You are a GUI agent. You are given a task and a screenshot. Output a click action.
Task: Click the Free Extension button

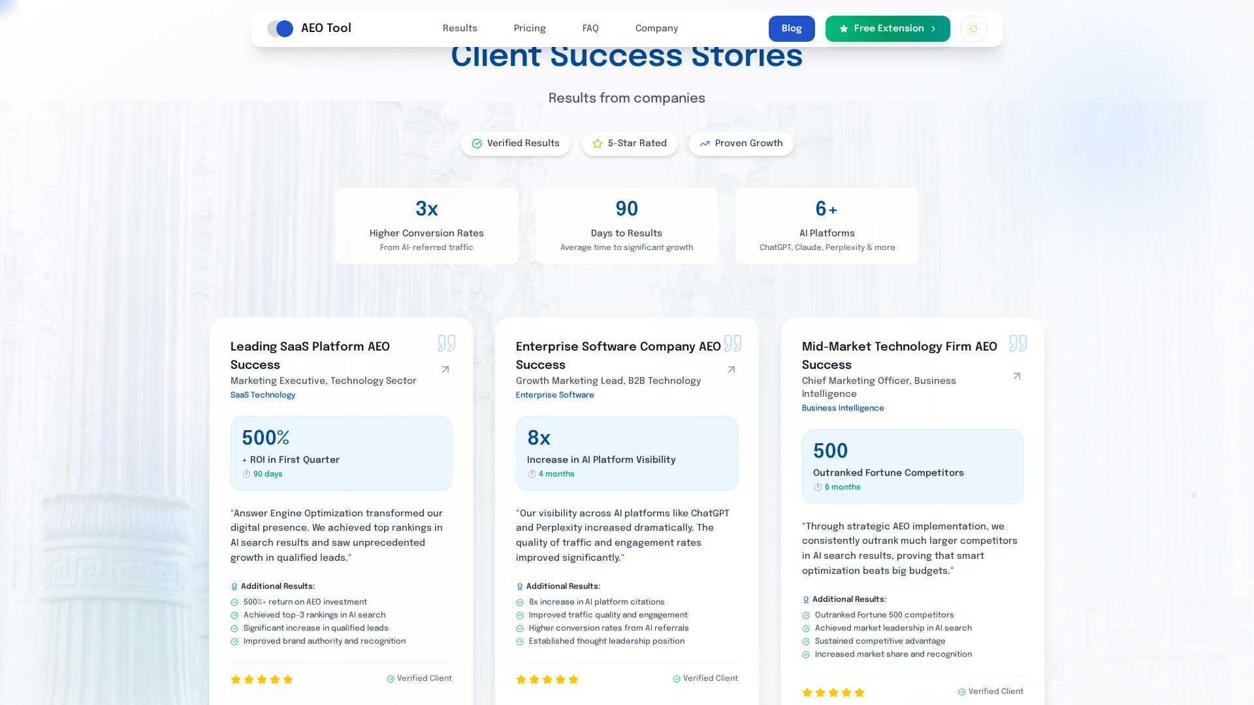click(x=887, y=29)
